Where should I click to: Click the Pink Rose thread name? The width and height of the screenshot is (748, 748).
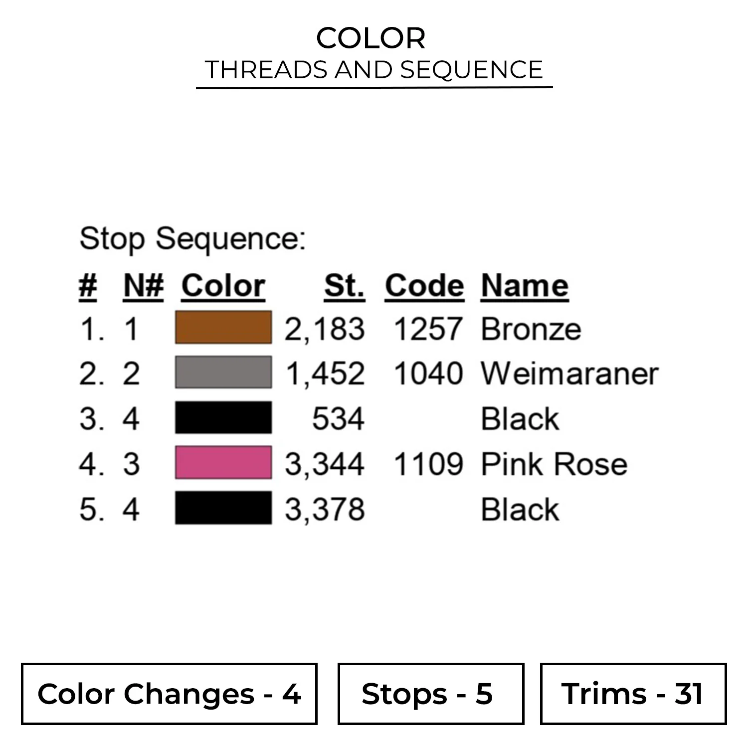coord(554,464)
